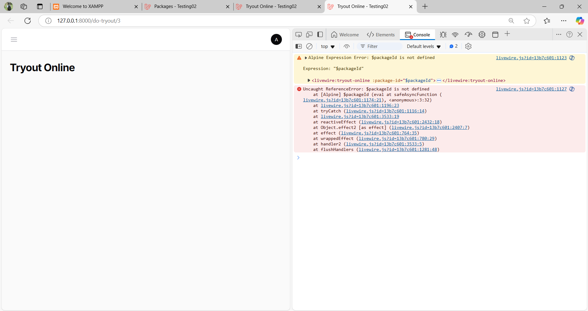
Task: Switch to the Elements tab
Action: (x=381, y=35)
